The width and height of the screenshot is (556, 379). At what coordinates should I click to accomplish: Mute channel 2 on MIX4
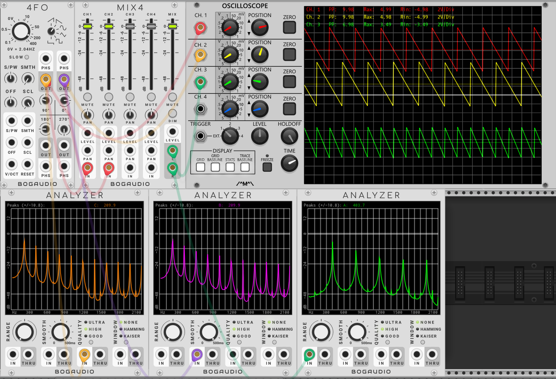coord(109,97)
